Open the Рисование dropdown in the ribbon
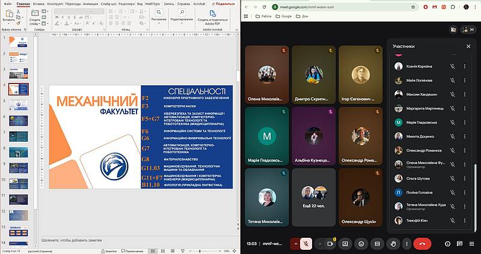 coord(159,19)
